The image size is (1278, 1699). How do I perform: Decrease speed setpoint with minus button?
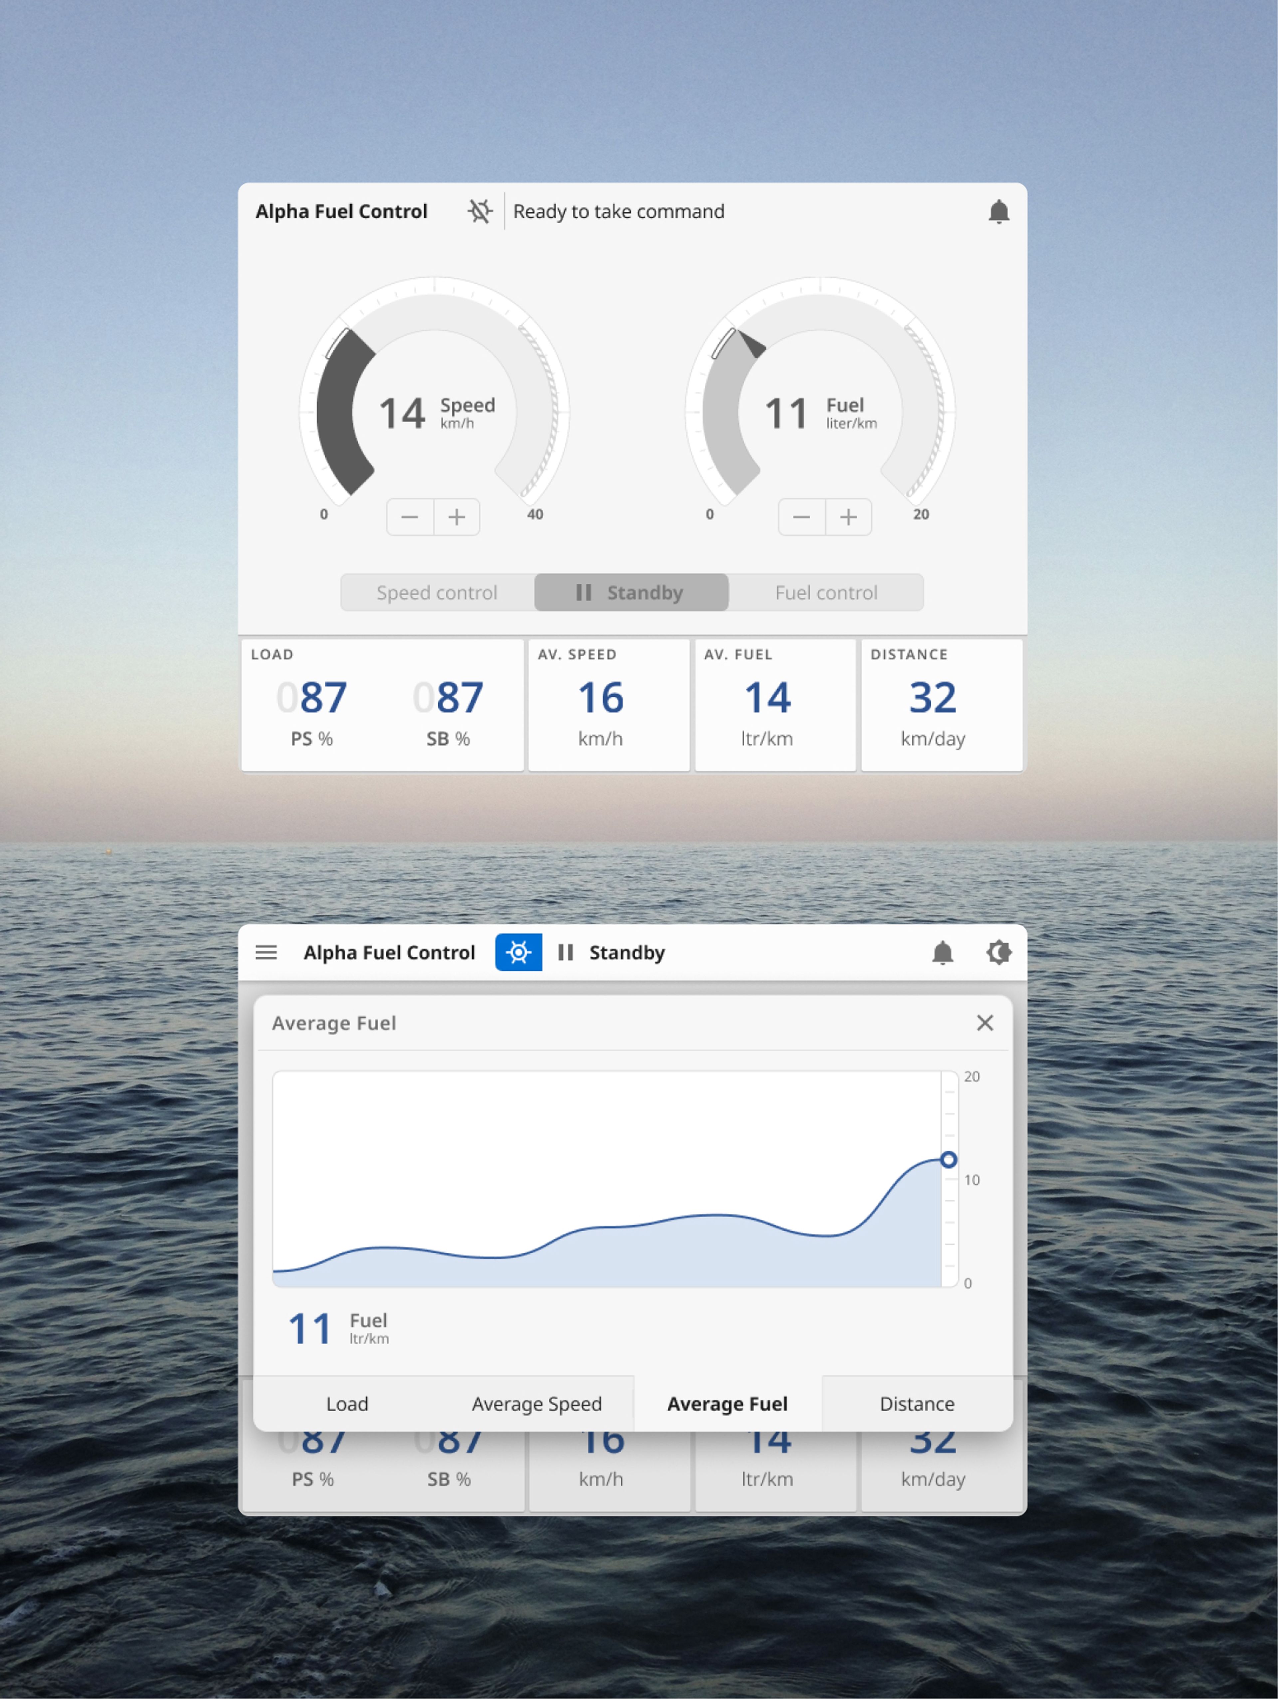(x=410, y=517)
